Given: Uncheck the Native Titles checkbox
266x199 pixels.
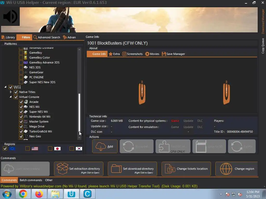Looking at the screenshot, I should (x=16, y=92).
